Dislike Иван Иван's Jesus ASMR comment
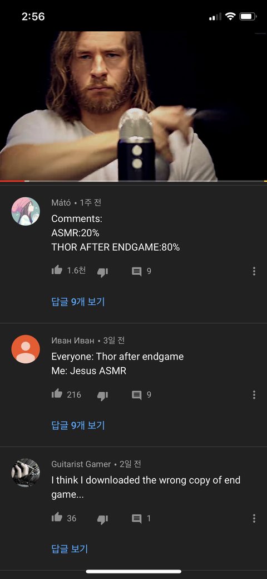Image resolution: width=267 pixels, height=579 pixels. pyautogui.click(x=102, y=396)
